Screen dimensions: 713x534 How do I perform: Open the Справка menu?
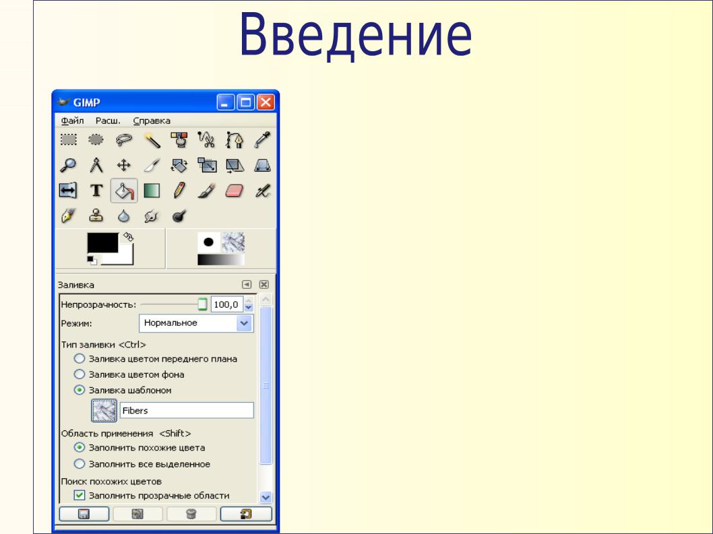pos(152,121)
